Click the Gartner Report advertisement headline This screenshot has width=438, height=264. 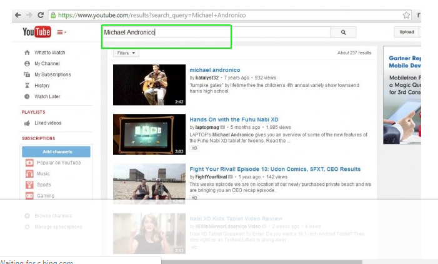click(405, 62)
